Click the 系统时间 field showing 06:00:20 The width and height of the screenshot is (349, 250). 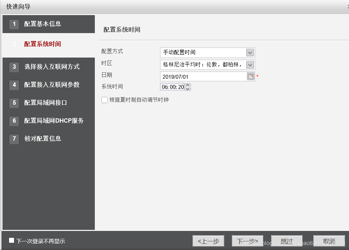[172, 87]
